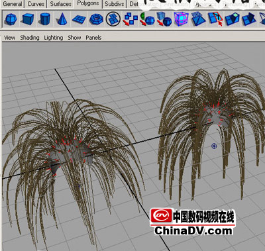This screenshot has height=251, width=265.
Task: Switch to the General shelf tab
Action: [x=13, y=4]
